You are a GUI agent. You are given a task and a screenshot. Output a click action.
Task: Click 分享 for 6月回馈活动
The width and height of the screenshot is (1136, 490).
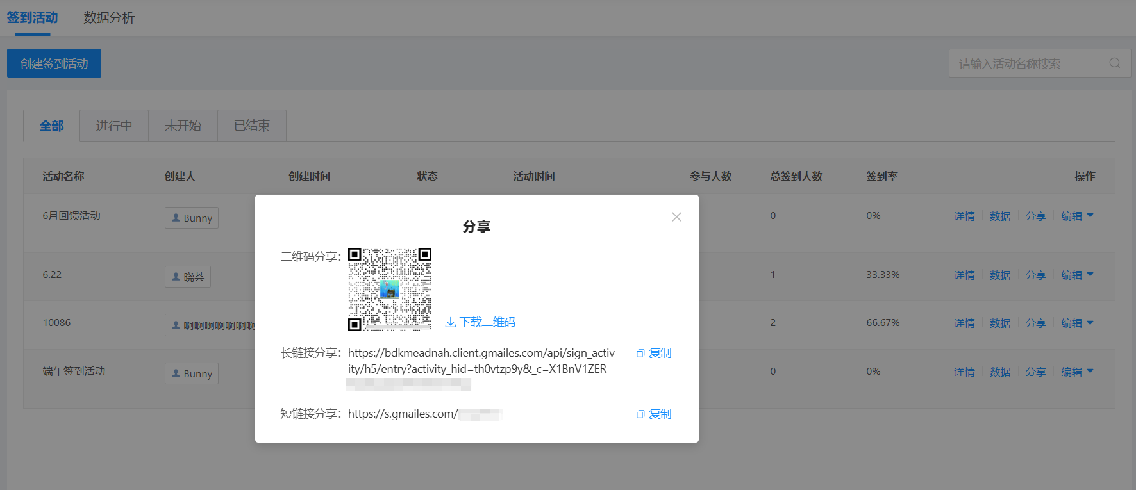(x=1036, y=216)
